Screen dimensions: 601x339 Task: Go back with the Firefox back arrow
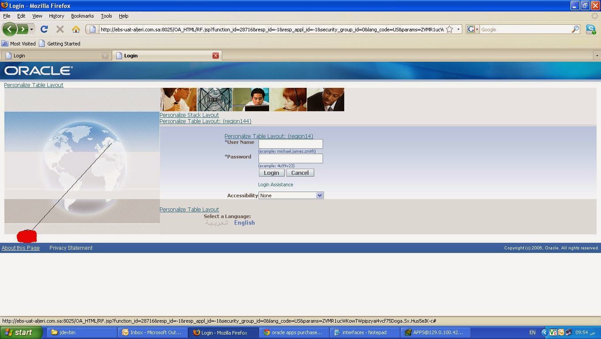(10, 29)
